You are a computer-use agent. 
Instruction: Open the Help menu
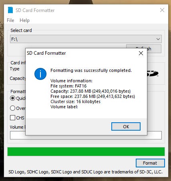click(24, 20)
